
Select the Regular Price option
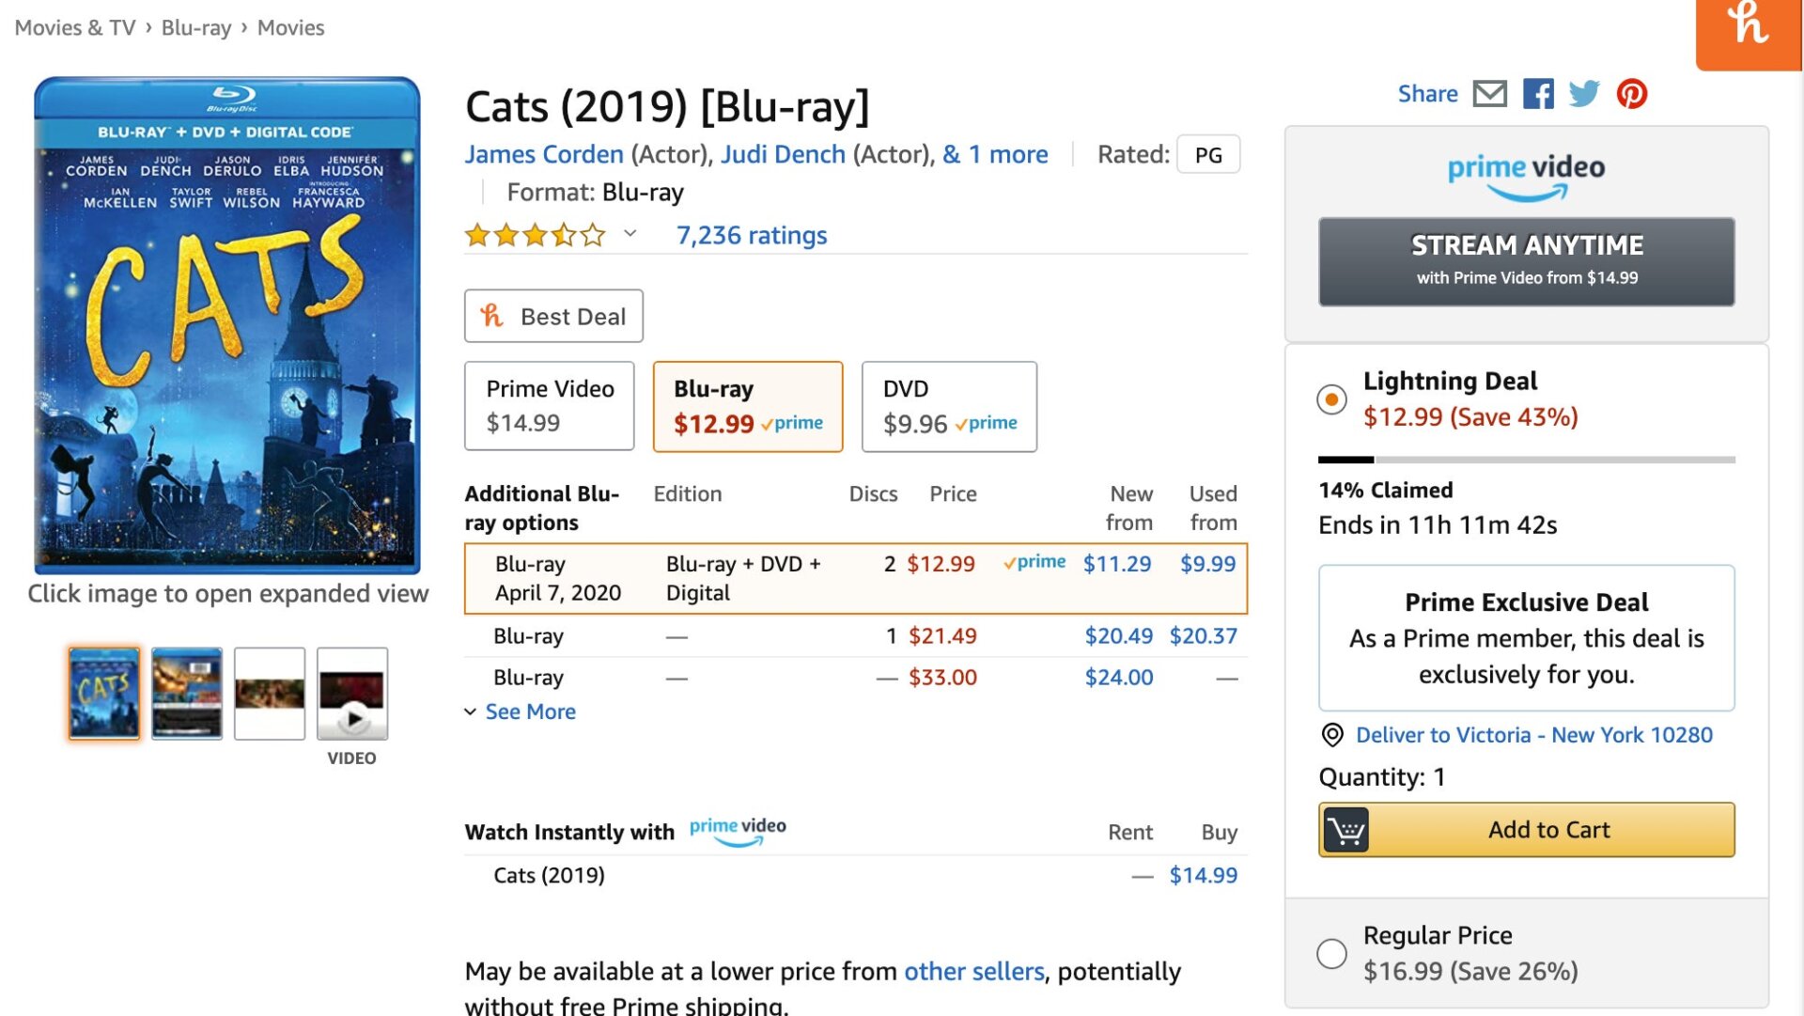click(1330, 953)
